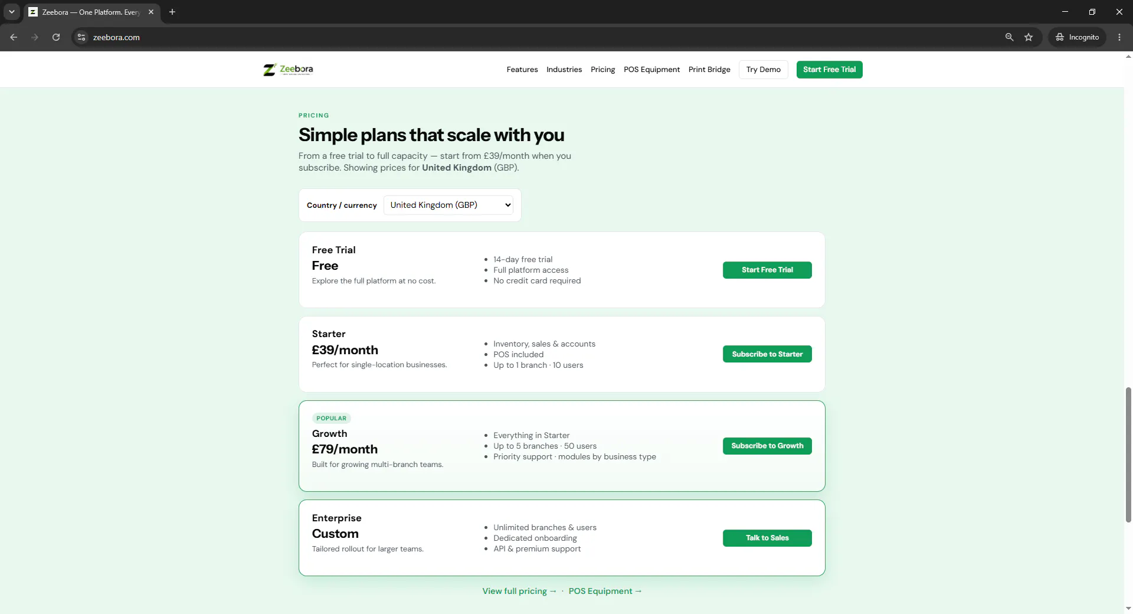Open the tab search dropdown arrow
Viewport: 1133px width, 614px height.
(12, 12)
